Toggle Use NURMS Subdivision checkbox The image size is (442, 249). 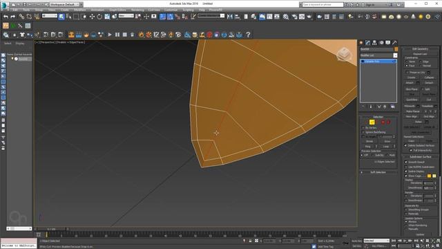pyautogui.click(x=406, y=167)
